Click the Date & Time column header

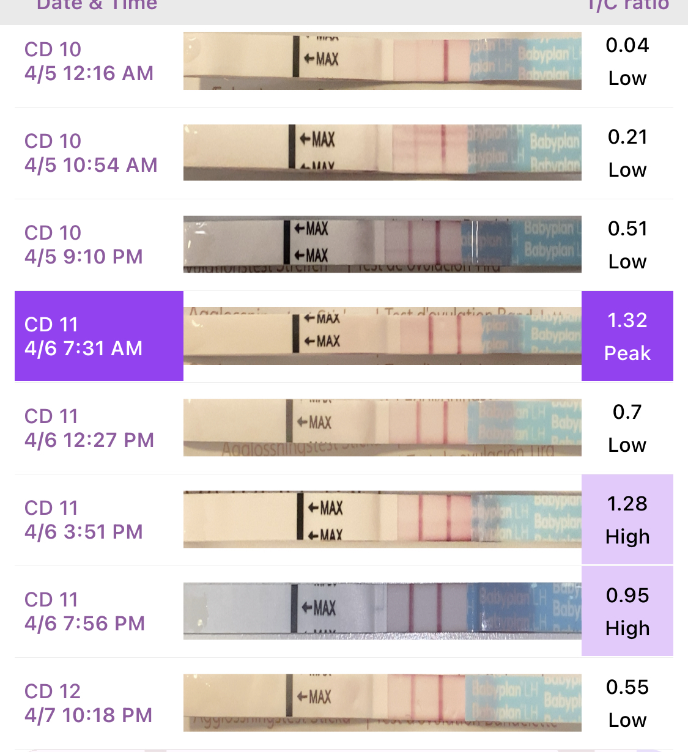pyautogui.click(x=97, y=6)
